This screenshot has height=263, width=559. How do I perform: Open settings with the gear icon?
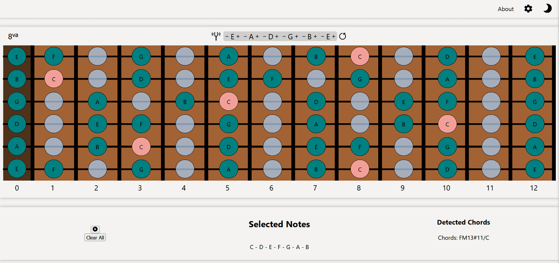pos(528,9)
